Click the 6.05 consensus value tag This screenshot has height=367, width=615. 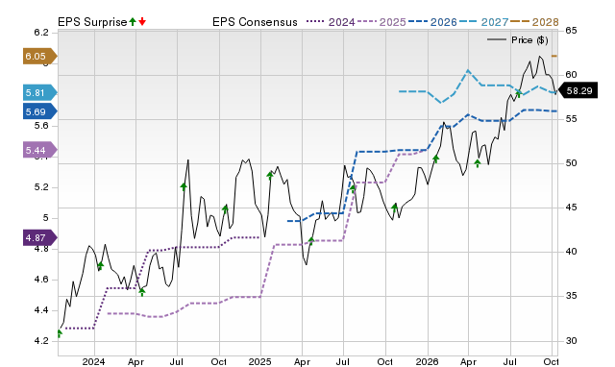click(40, 56)
